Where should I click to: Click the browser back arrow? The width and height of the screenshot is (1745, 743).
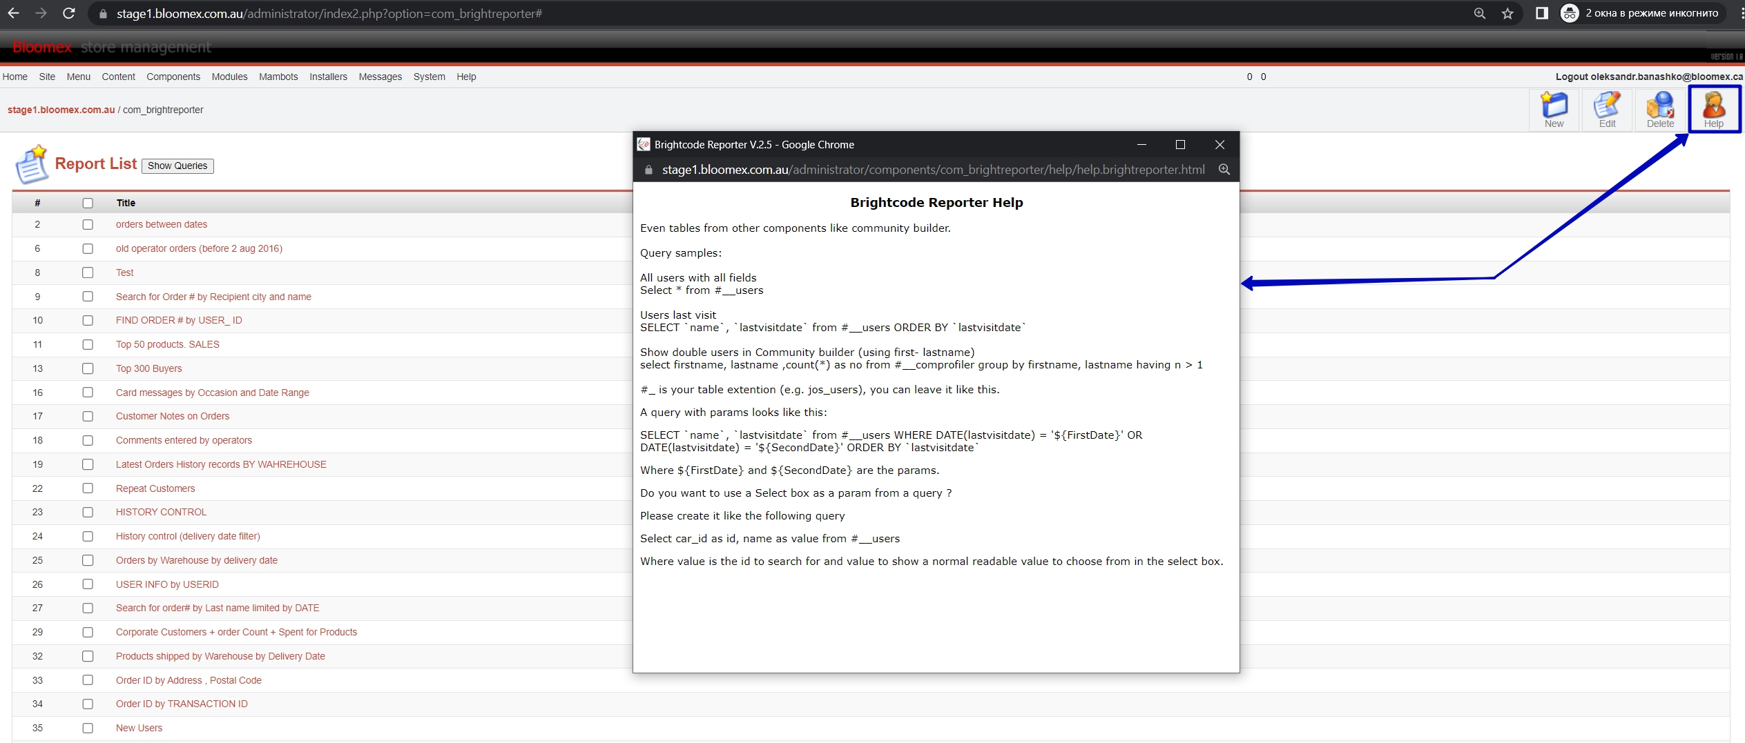coord(13,13)
